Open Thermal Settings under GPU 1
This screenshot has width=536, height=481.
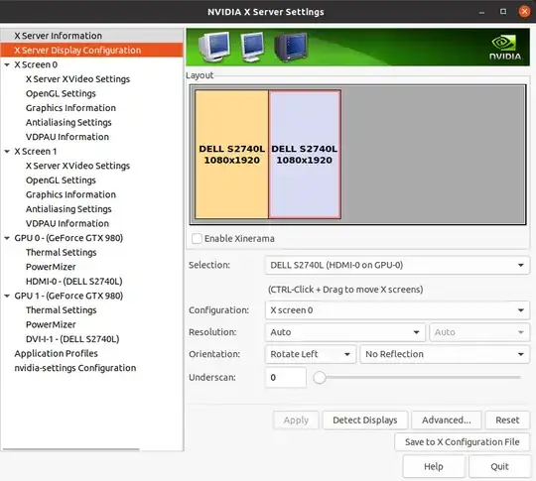click(62, 310)
